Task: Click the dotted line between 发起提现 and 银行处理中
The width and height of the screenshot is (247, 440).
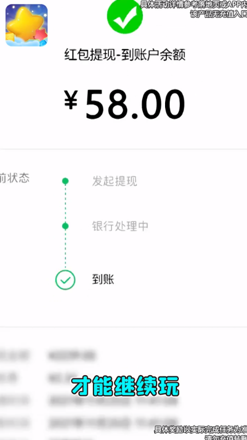Action: [65, 204]
